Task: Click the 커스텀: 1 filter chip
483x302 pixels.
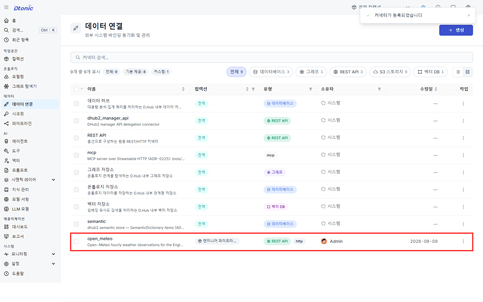Action: 161,72
